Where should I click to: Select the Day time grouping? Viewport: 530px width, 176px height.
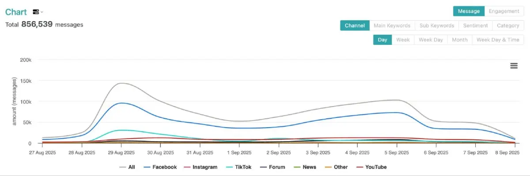(382, 40)
